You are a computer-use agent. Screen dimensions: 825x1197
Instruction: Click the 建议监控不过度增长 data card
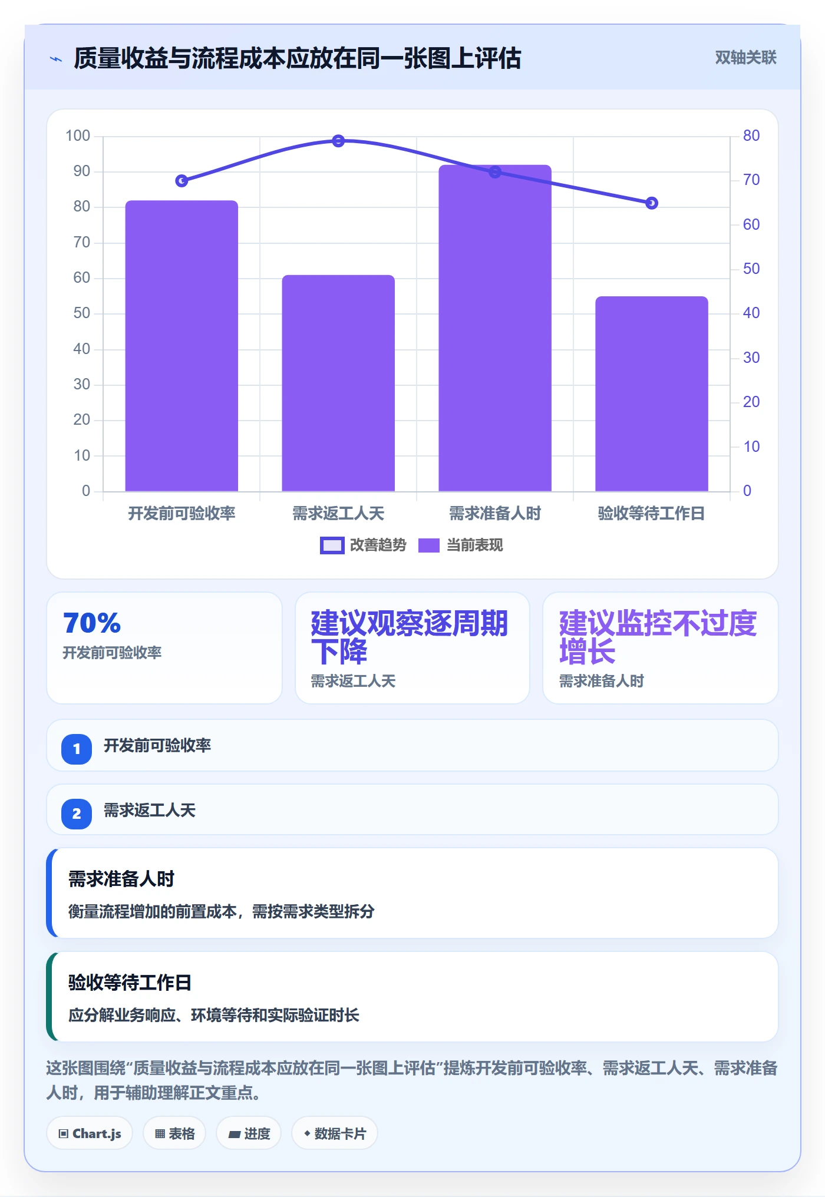pyautogui.click(x=661, y=648)
